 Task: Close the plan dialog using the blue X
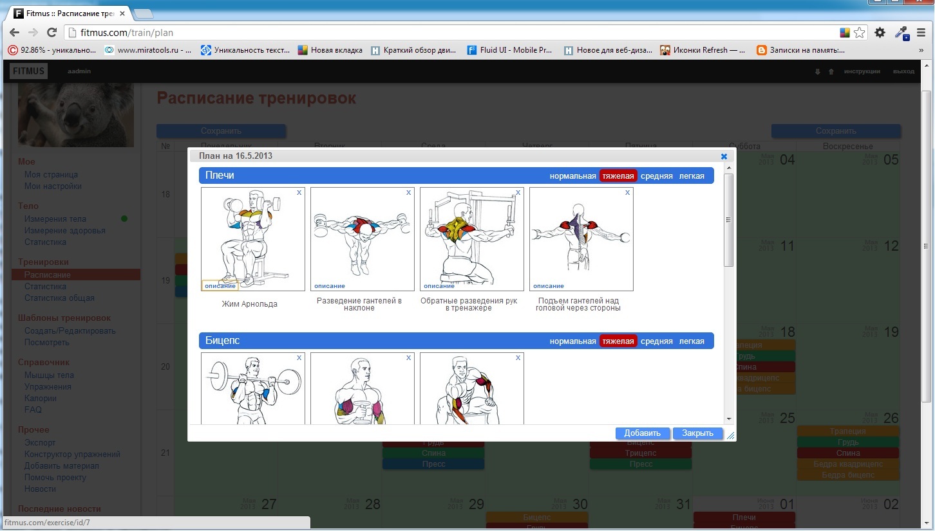coord(724,156)
